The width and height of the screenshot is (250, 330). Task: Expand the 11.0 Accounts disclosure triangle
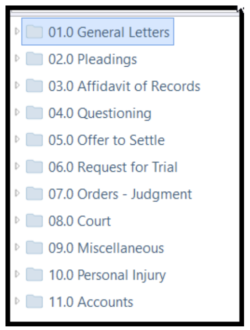17,301
